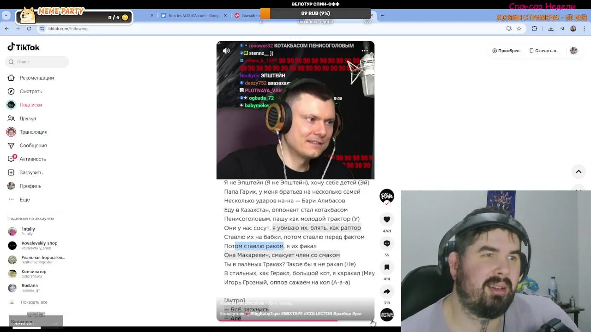Open video author avatar with follow
The width and height of the screenshot is (591, 332).
(x=387, y=197)
